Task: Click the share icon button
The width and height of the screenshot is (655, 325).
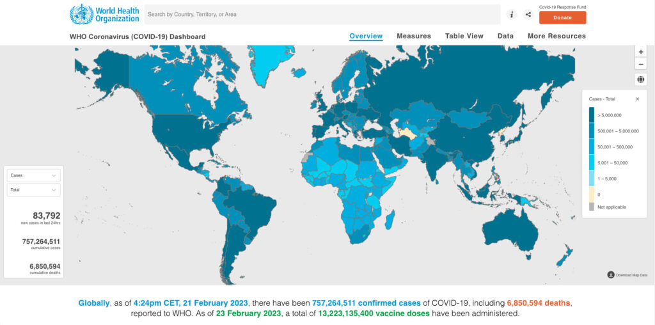Action: [528, 15]
